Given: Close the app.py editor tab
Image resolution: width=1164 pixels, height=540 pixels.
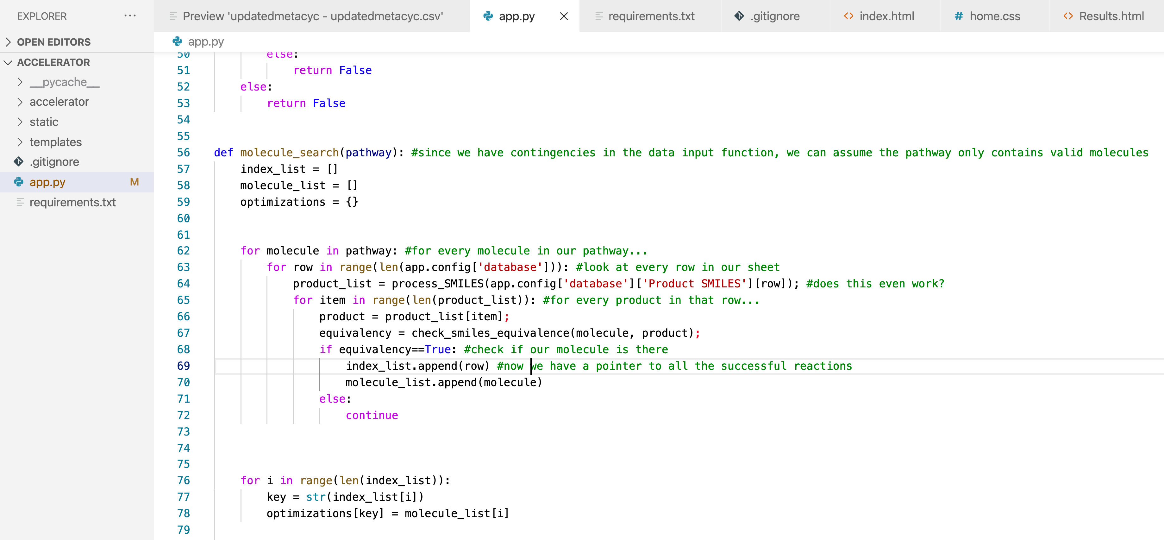Looking at the screenshot, I should 563,16.
